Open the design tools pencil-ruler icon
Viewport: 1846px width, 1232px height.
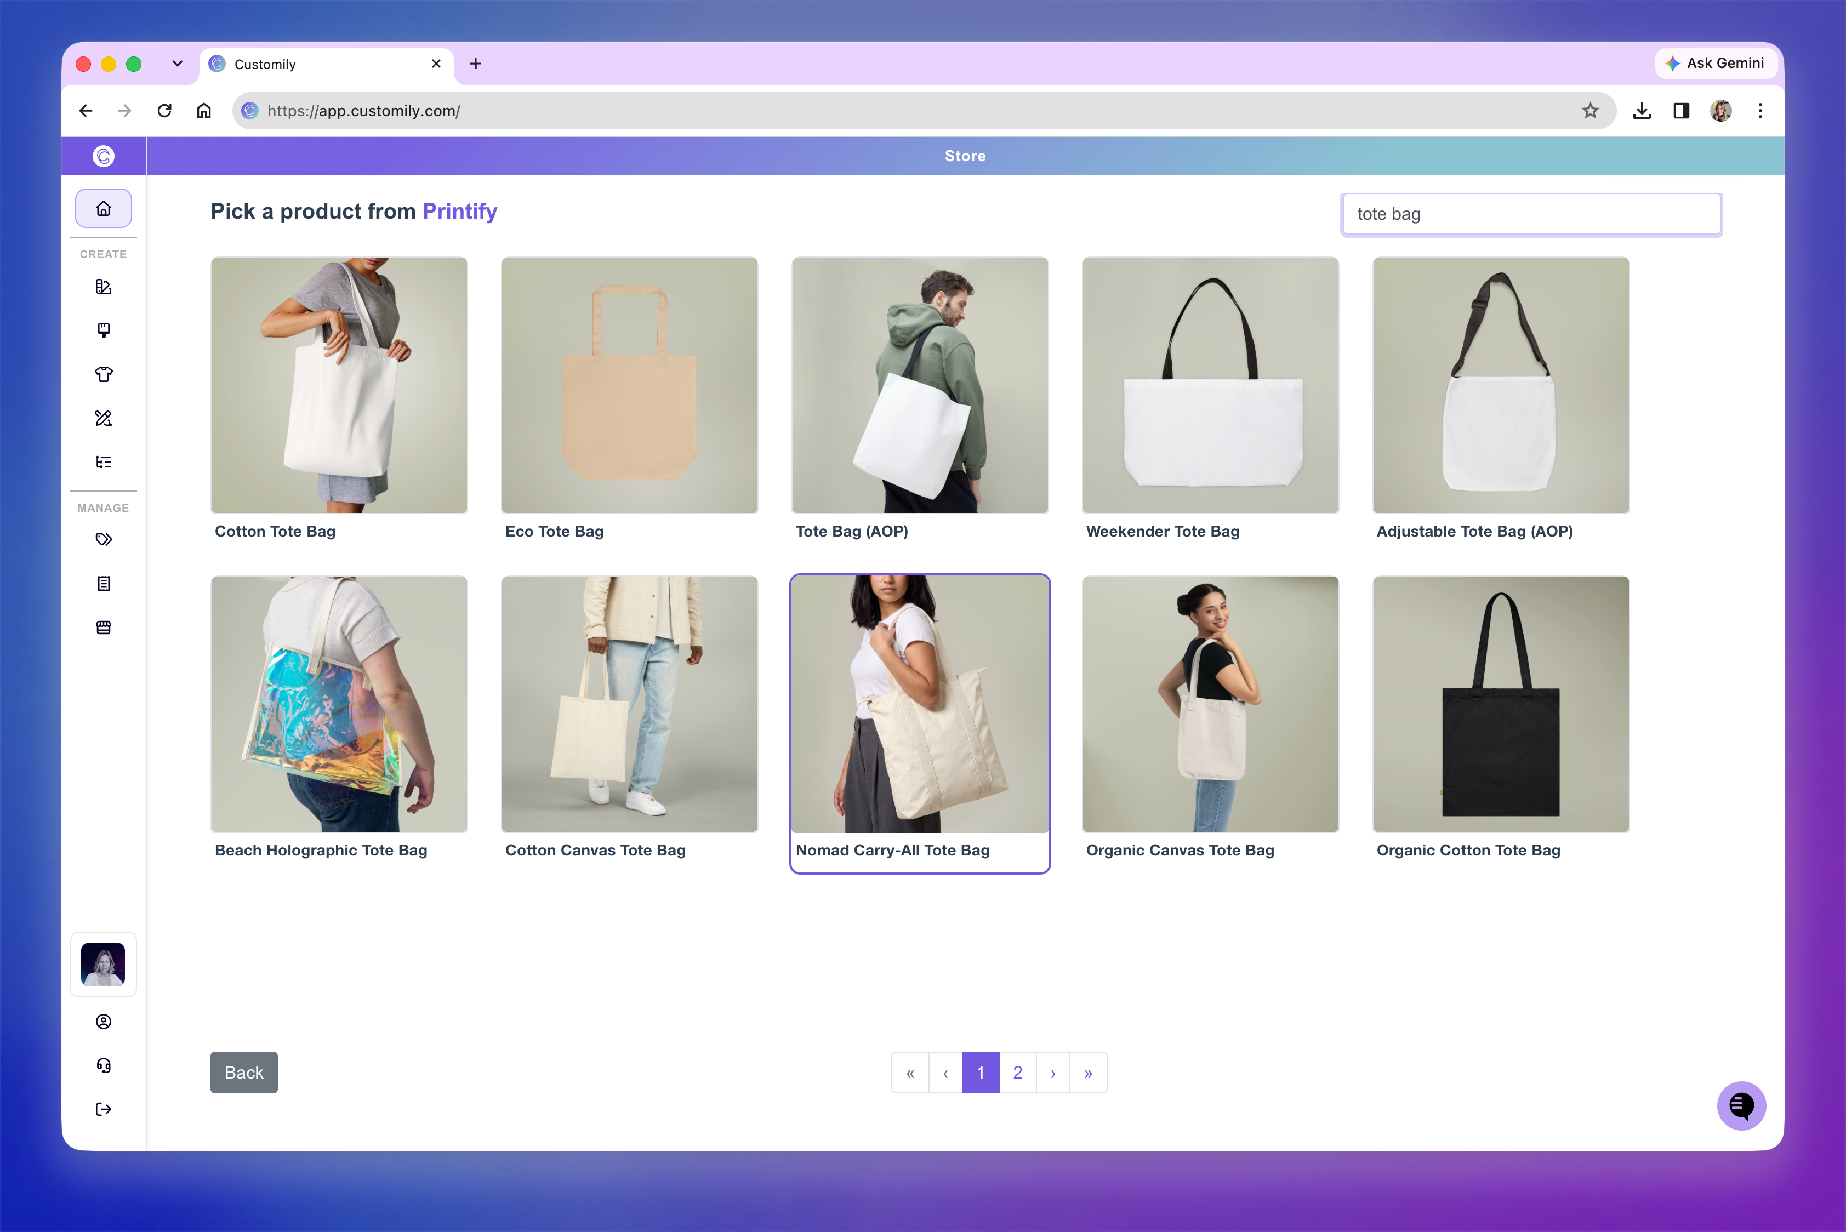[103, 418]
